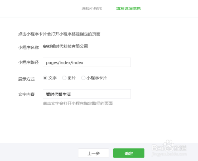The width and height of the screenshot is (198, 161).
Task: Select the 图片 display radio button
Action: pyautogui.click(x=64, y=78)
